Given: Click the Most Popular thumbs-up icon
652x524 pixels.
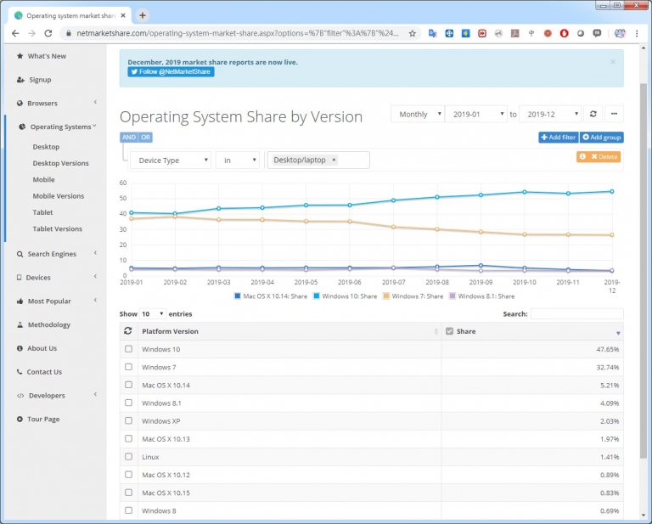Looking at the screenshot, I should click(x=20, y=301).
